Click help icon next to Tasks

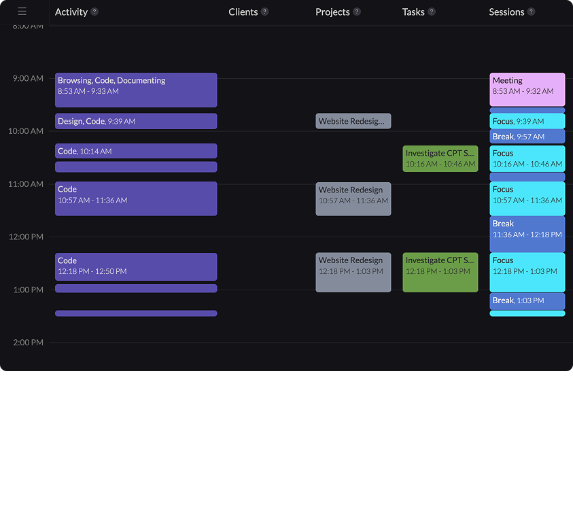(432, 12)
